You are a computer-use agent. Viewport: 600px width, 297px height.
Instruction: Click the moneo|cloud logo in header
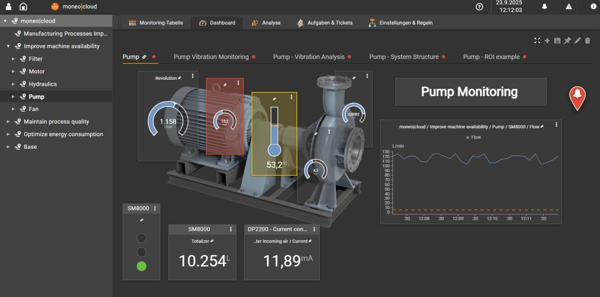tap(74, 7)
